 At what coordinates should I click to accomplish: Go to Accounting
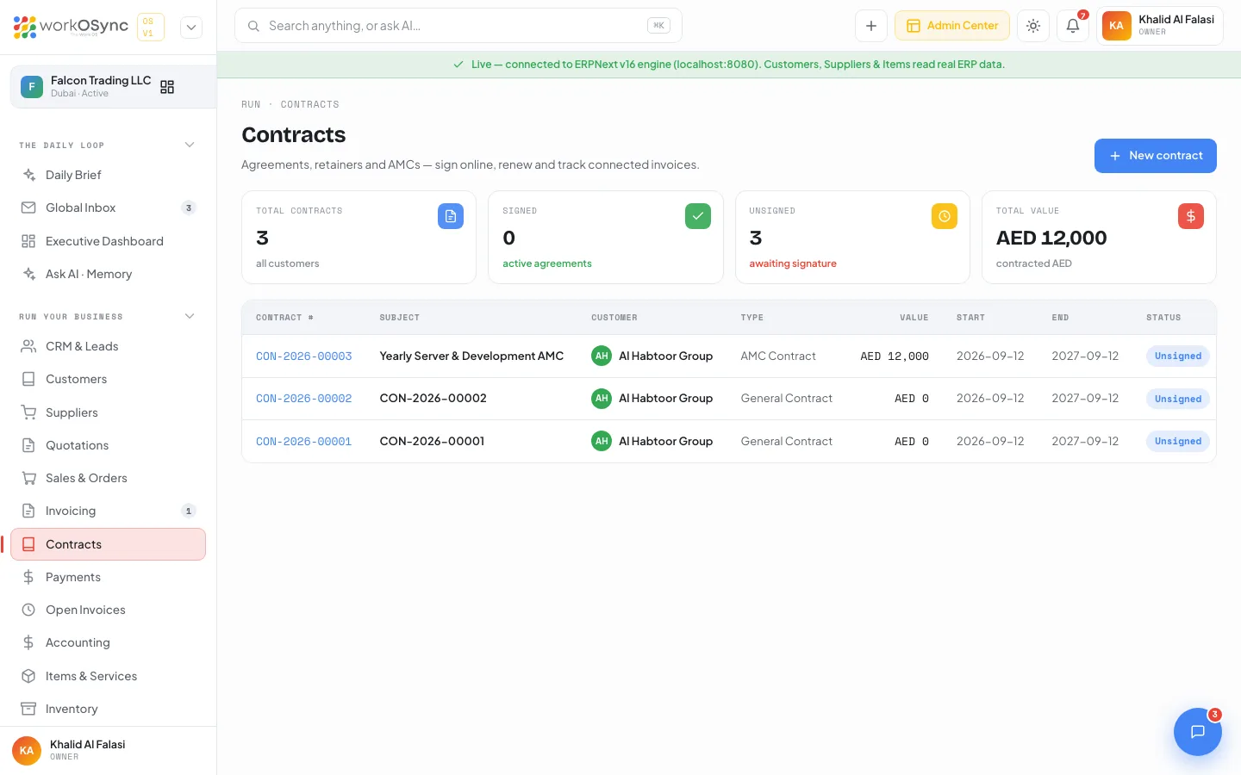coord(109,642)
